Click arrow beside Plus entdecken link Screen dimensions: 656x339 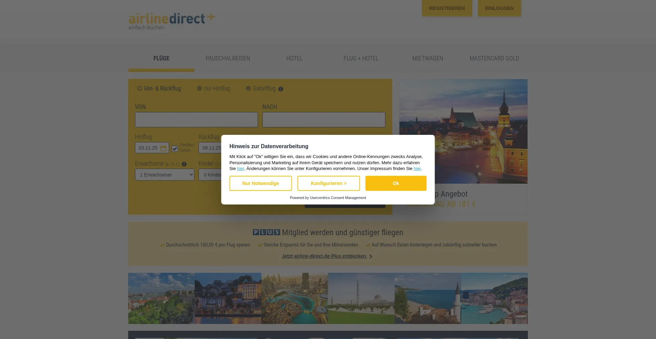[x=371, y=256]
